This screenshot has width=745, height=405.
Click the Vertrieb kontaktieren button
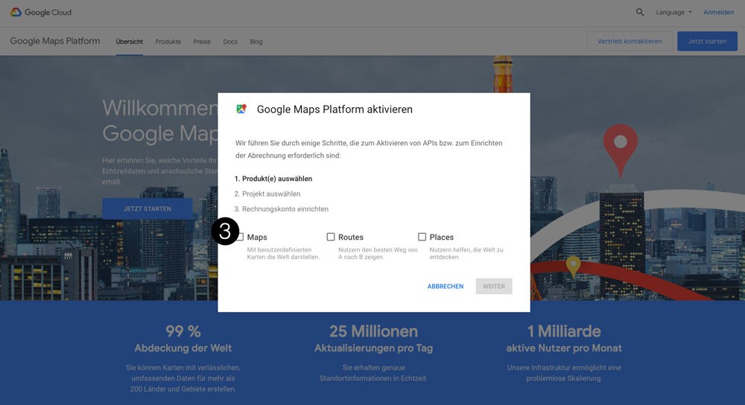pos(630,42)
